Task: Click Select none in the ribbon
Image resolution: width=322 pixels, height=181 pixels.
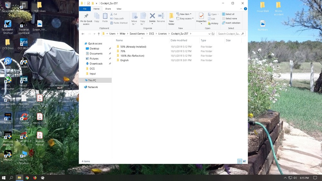Action: [229, 18]
